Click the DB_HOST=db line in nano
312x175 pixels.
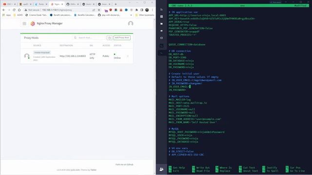tap(176, 54)
